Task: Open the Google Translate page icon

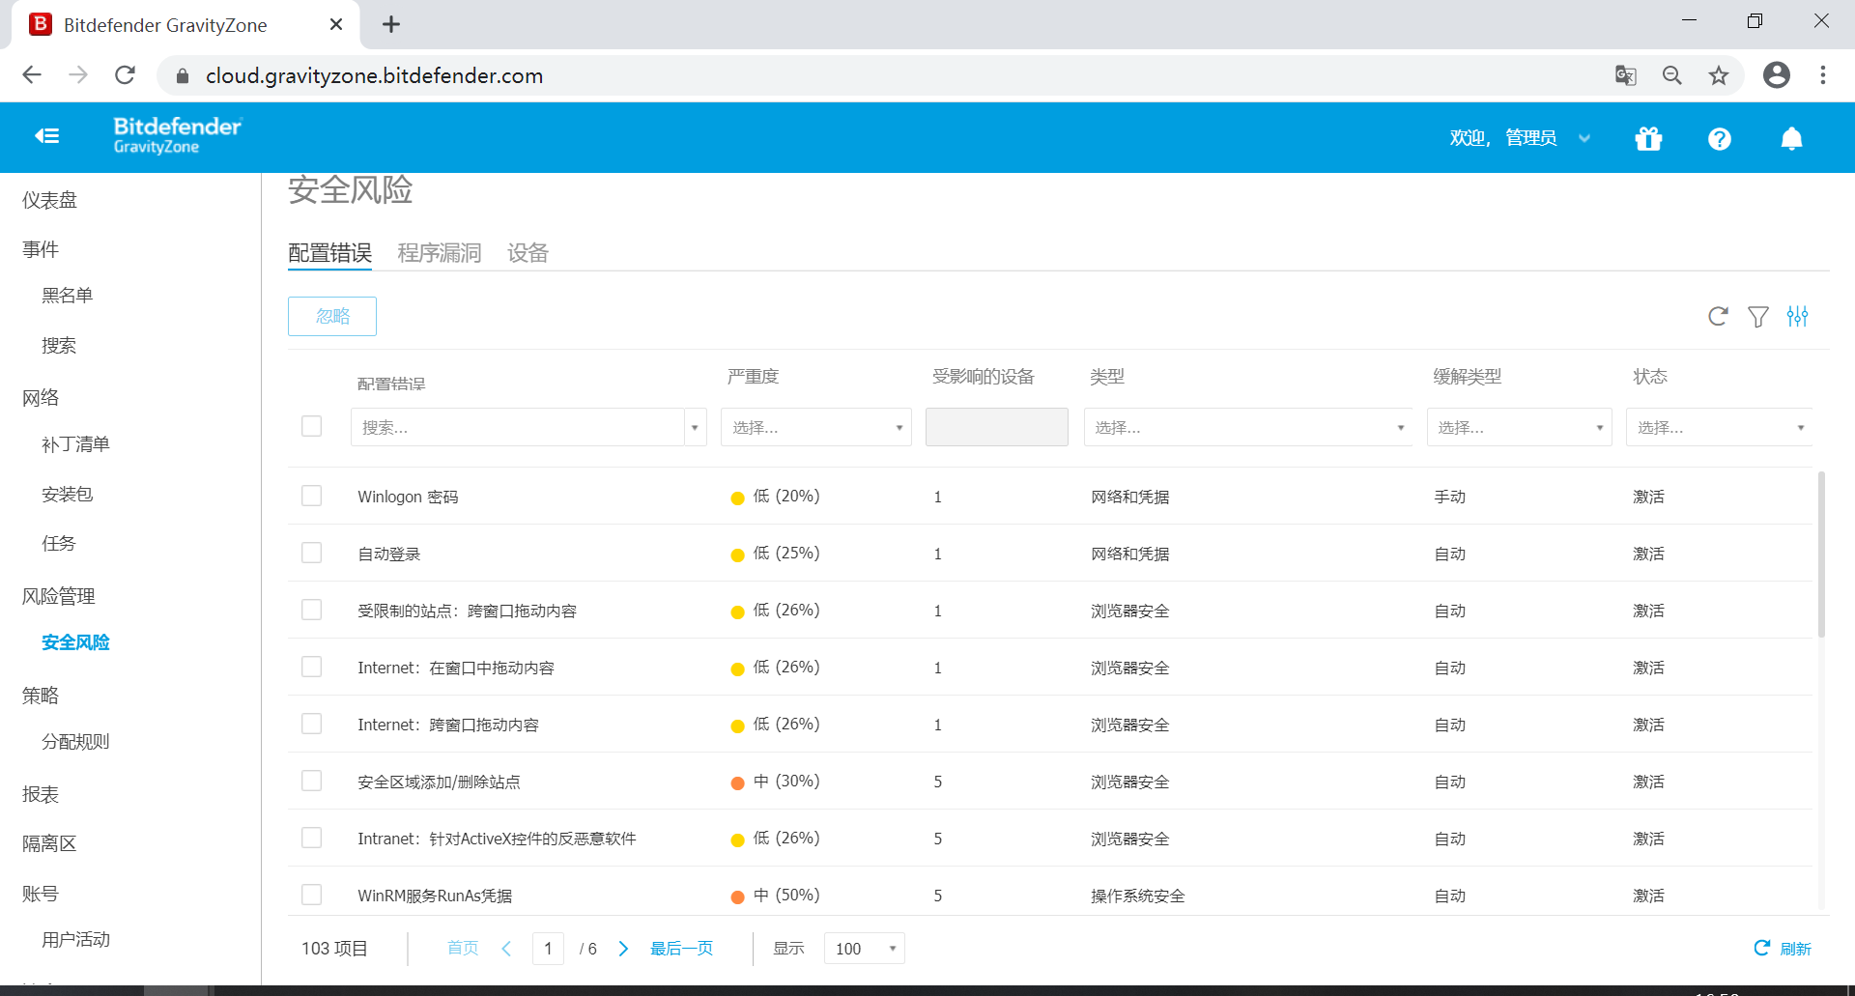Action: click(1625, 75)
